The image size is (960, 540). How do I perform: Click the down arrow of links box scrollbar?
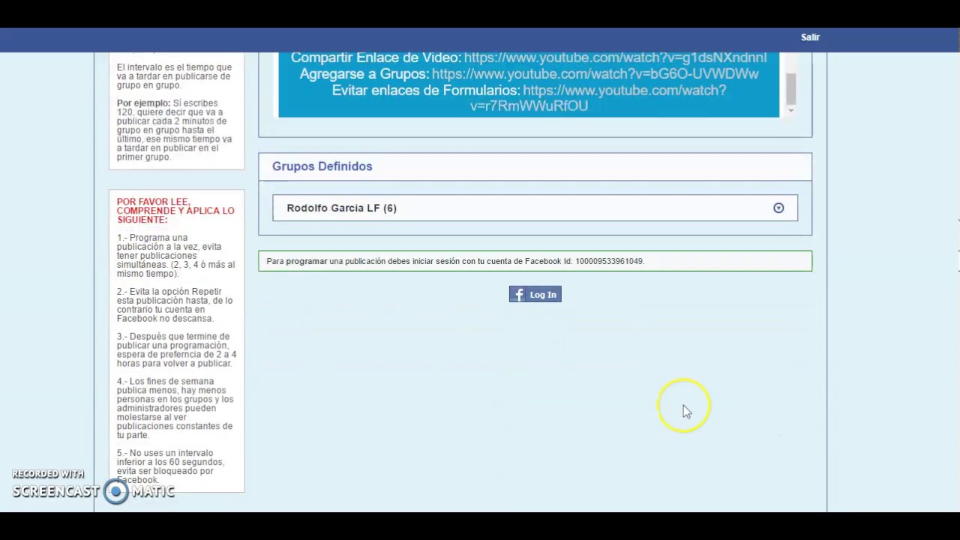tap(790, 111)
